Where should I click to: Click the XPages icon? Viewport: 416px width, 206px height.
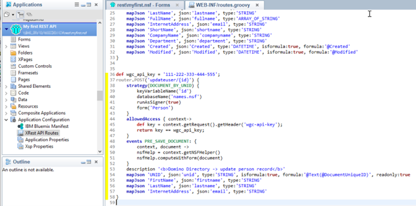pyautogui.click(x=13, y=59)
